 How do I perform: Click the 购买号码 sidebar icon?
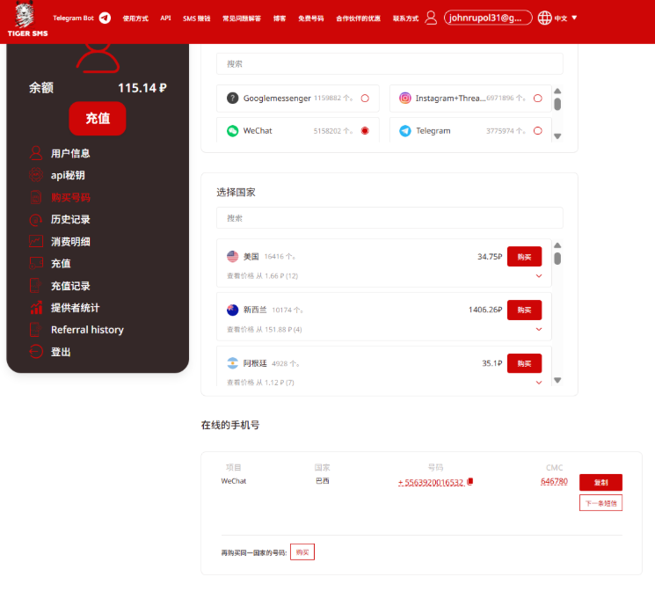[x=36, y=197]
